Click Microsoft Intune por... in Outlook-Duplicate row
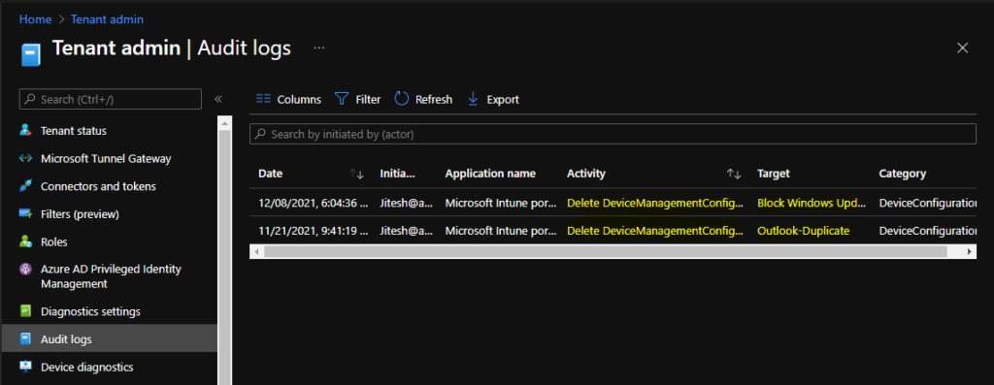This screenshot has width=994, height=385. pyautogui.click(x=501, y=231)
